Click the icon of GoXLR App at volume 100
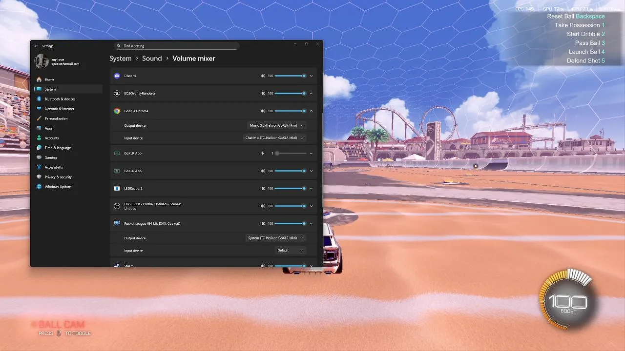The width and height of the screenshot is (625, 351). coord(117,171)
